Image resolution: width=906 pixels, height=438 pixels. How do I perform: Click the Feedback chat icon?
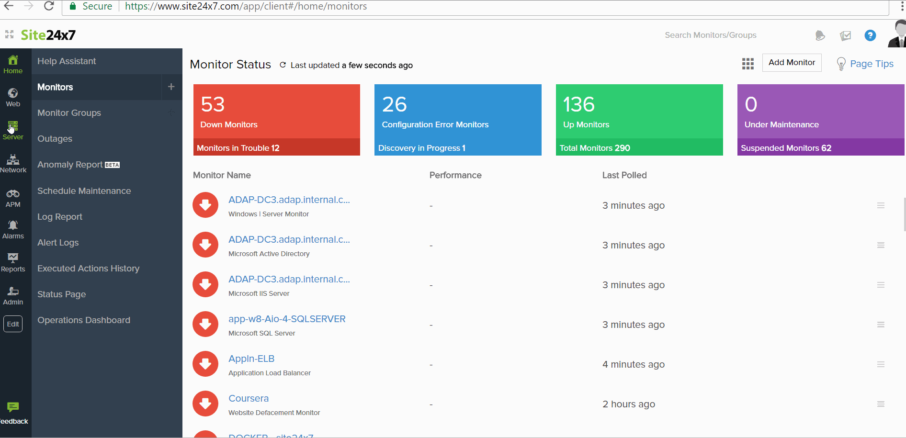[13, 407]
